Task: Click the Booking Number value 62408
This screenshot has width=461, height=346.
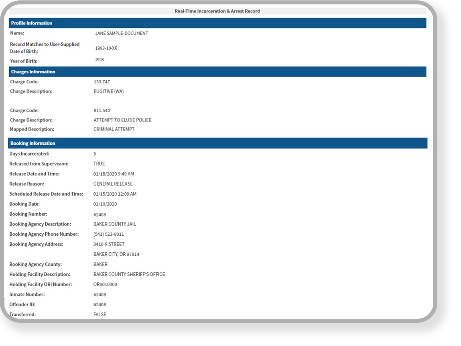Action: coord(100,215)
